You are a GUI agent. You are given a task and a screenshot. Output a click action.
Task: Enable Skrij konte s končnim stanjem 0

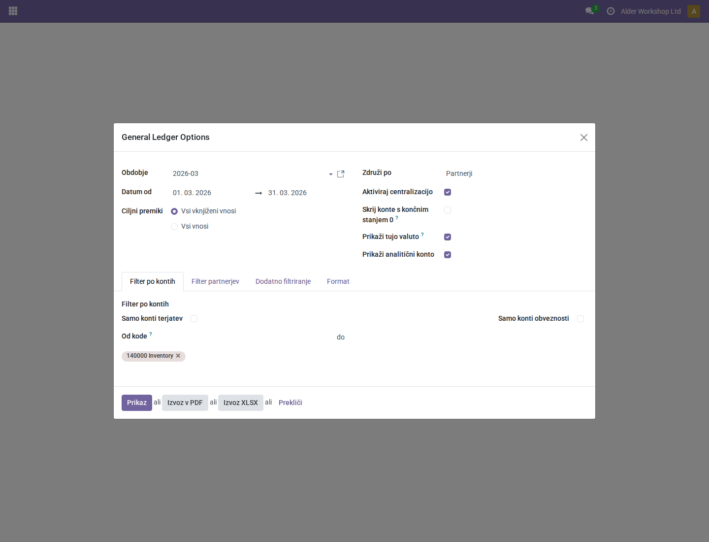[448, 210]
